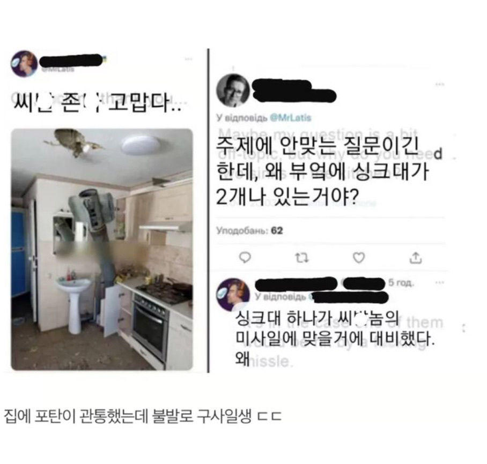Viewport: 487px width, 464px height.
Task: Click purple avatar on the bottom reply
Action: [233, 295]
